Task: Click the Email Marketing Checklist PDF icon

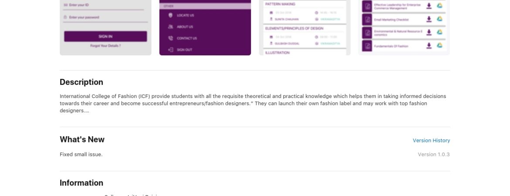Action: click(x=367, y=20)
